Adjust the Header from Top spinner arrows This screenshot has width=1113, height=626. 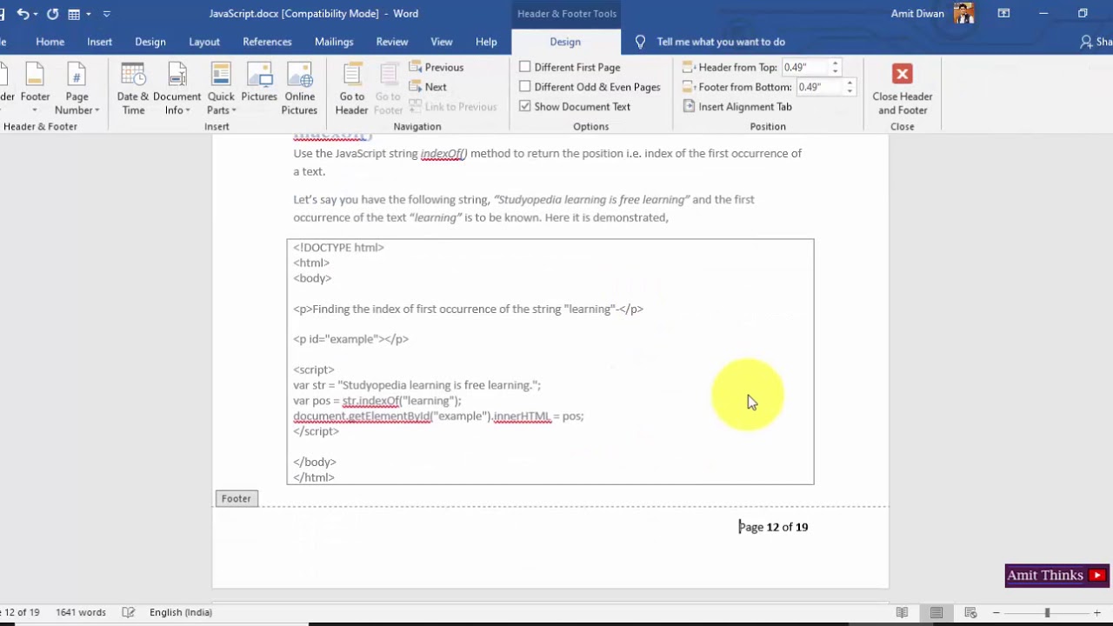(836, 67)
